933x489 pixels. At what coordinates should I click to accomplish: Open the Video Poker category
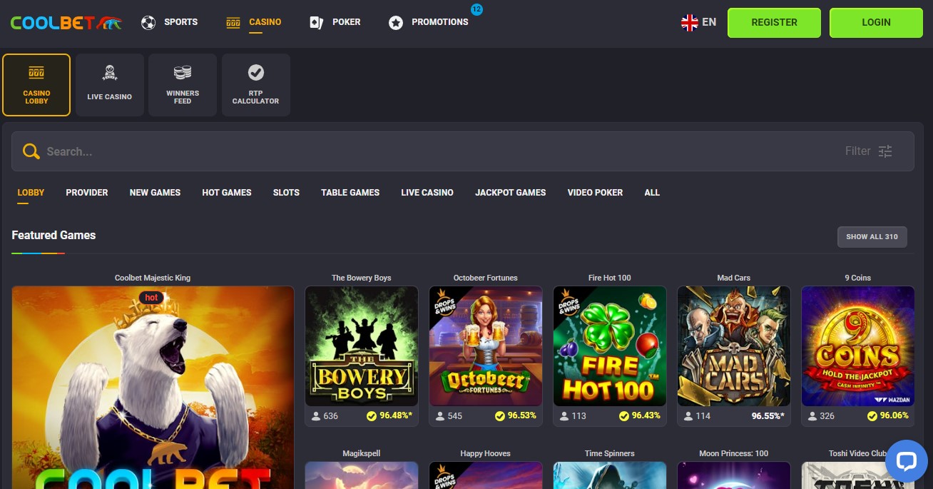click(595, 192)
